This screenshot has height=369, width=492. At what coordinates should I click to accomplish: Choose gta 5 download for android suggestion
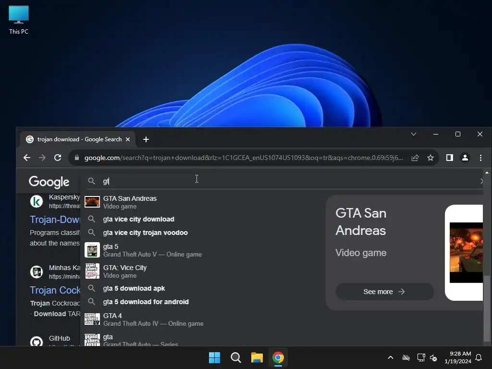201,302
